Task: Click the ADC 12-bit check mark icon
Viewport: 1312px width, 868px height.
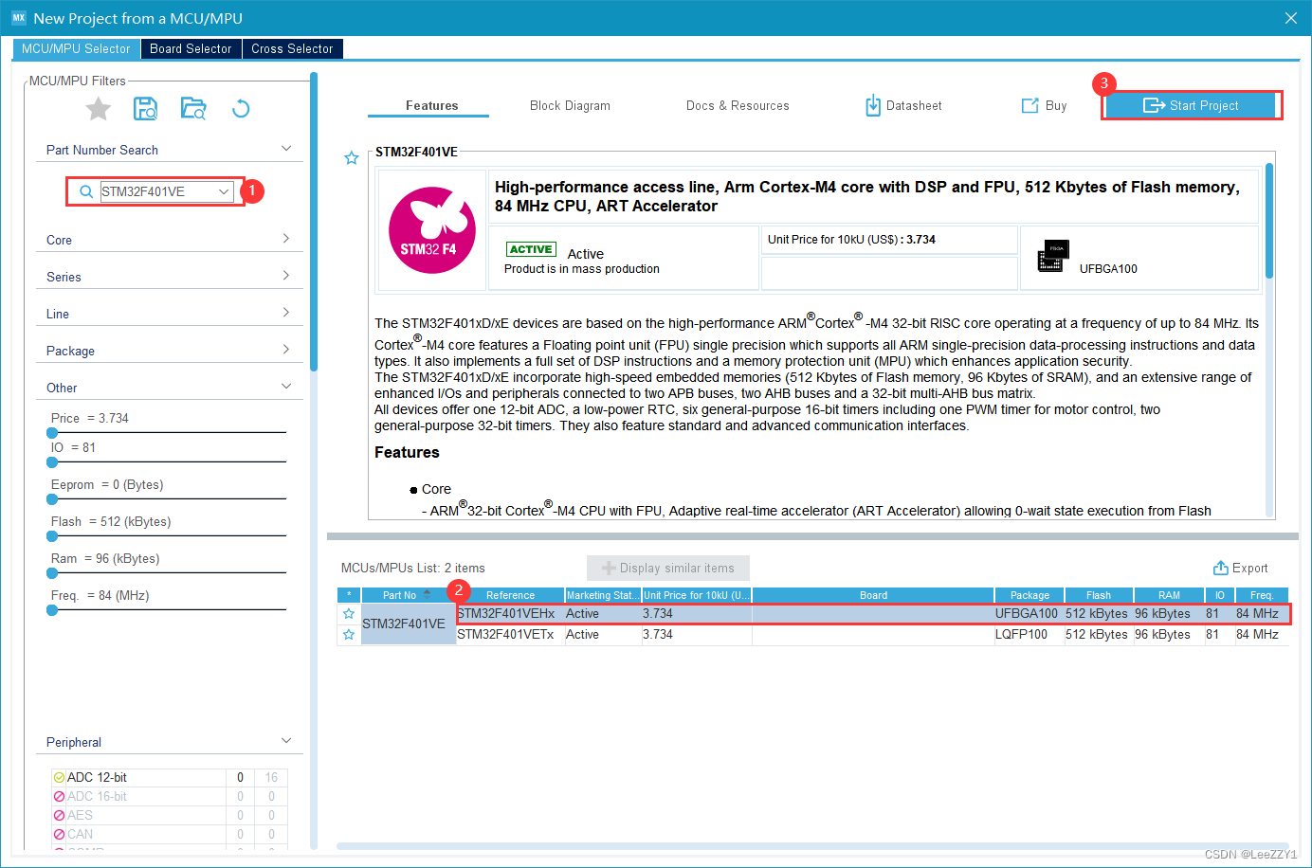Action: [59, 778]
